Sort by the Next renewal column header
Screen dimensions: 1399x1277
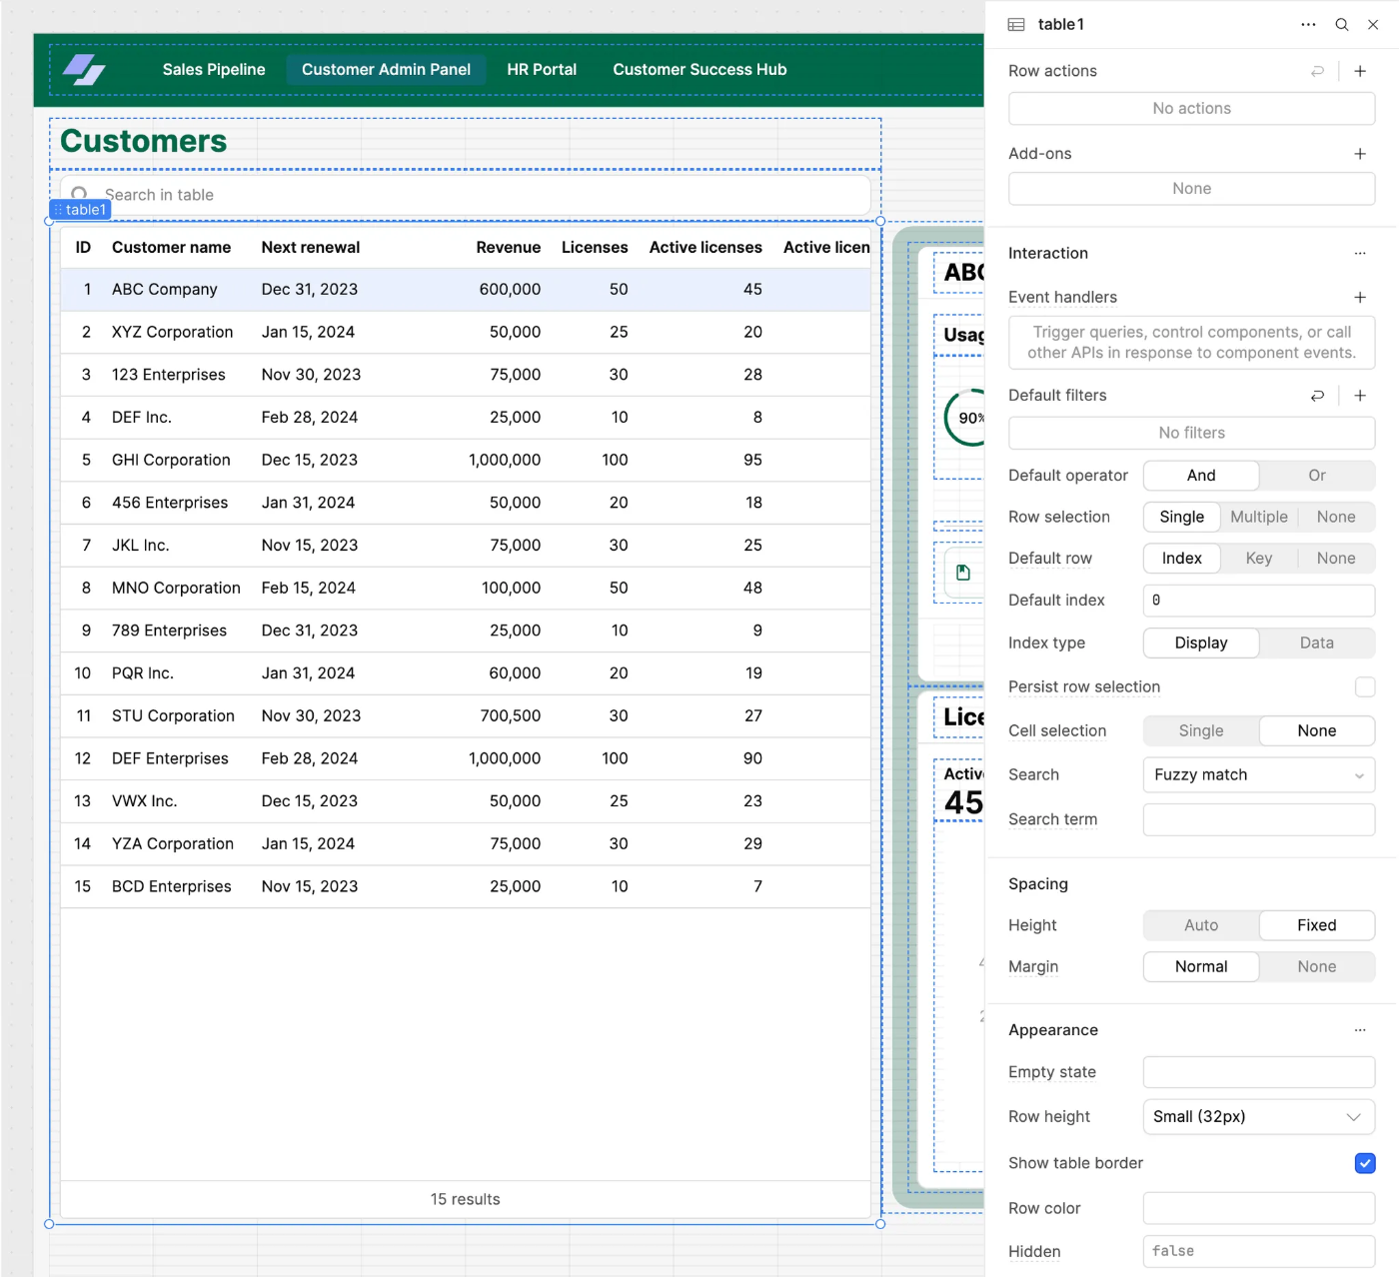(x=311, y=247)
